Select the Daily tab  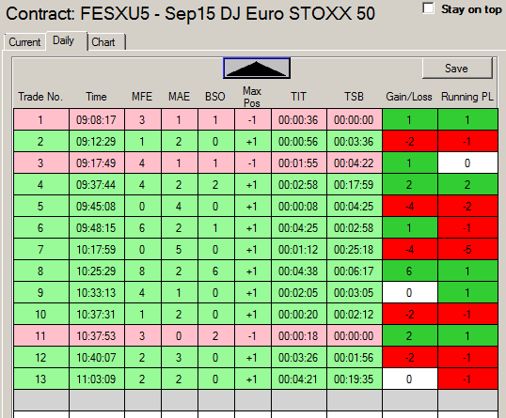point(66,40)
